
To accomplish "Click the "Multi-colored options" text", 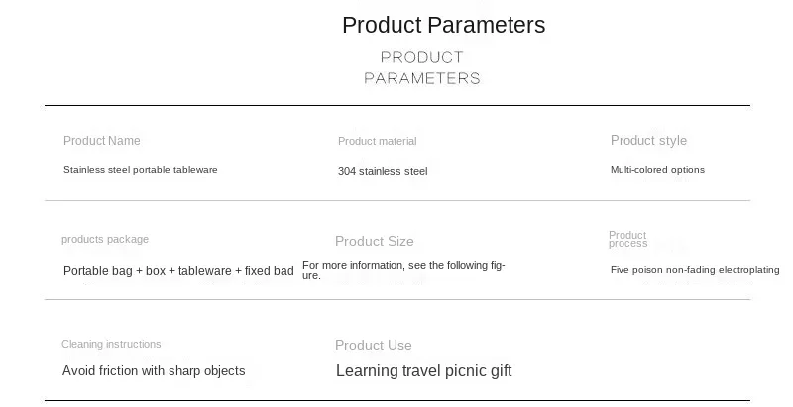I will [657, 170].
